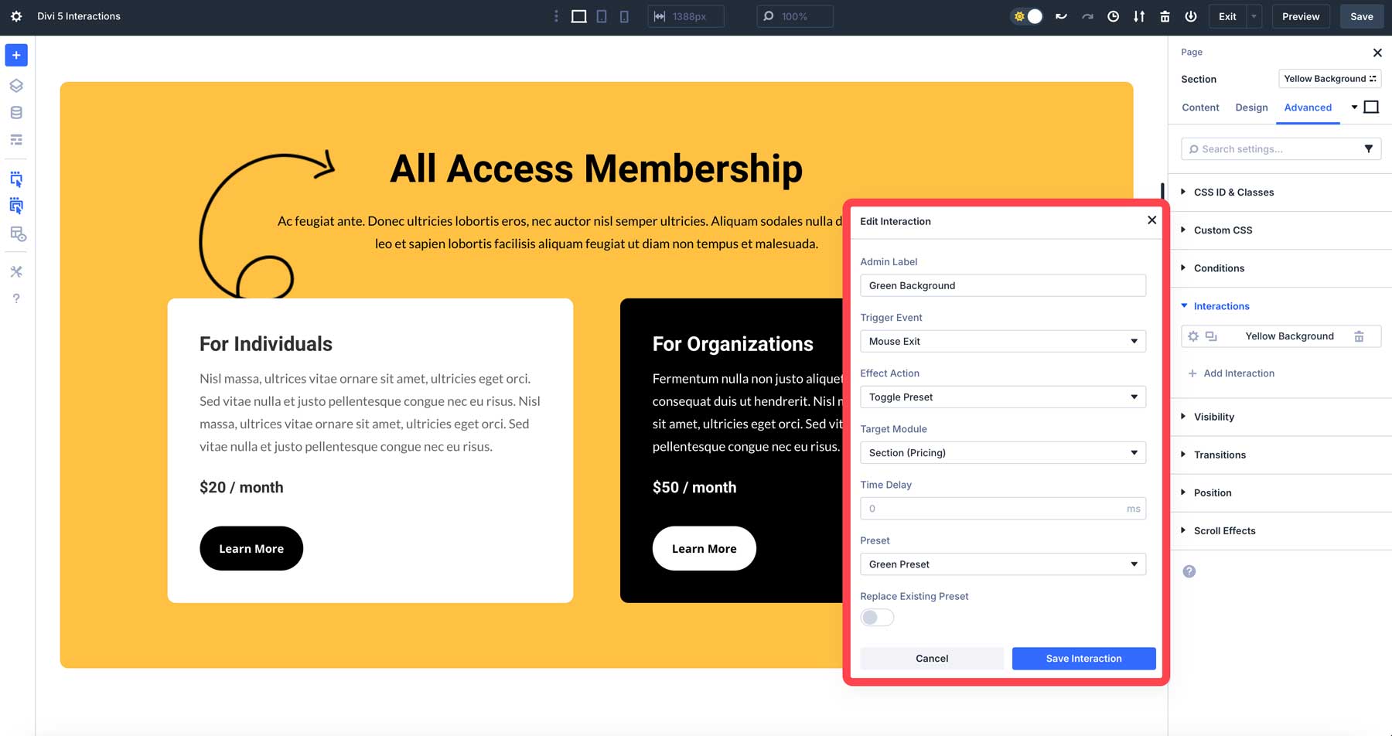
Task: Undo the last change
Action: [1061, 15]
